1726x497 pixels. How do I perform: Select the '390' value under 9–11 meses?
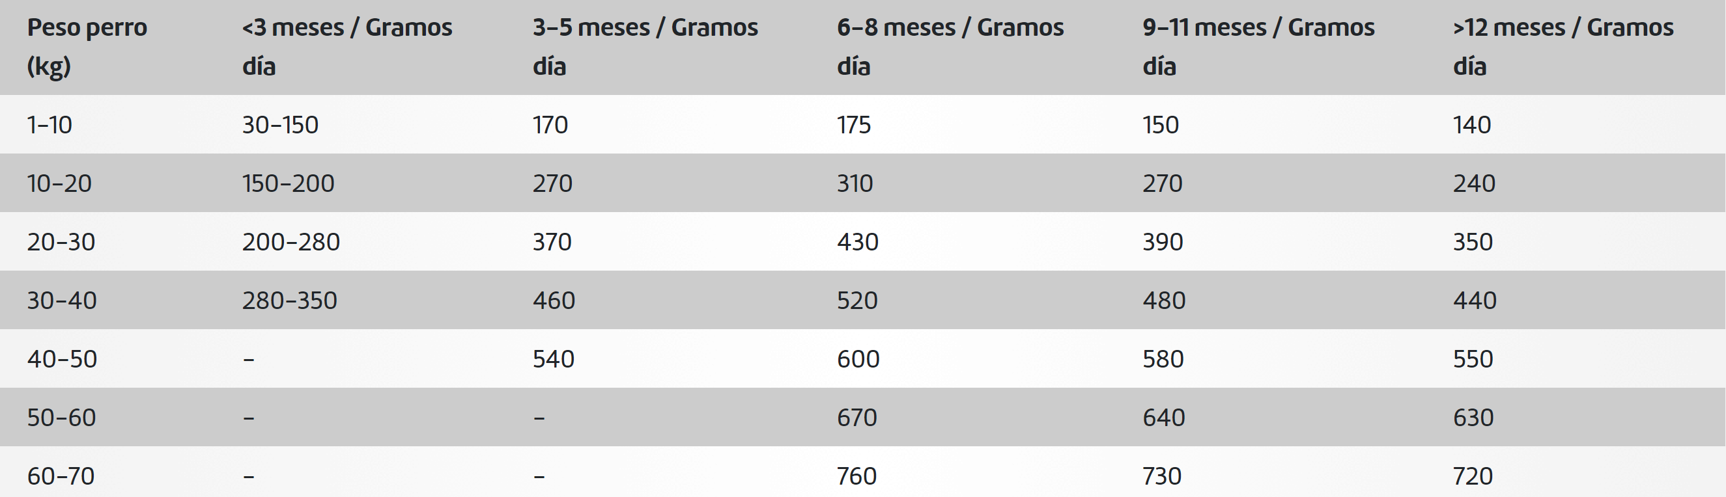tap(1163, 242)
